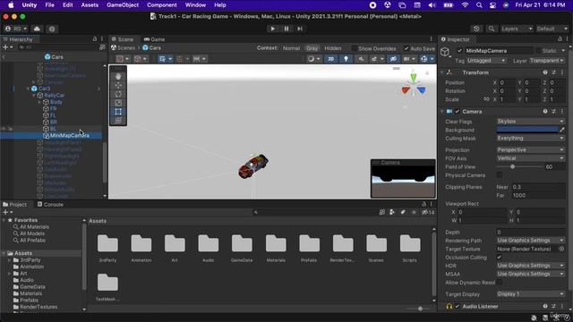Toggle MiniMapCamera active checkbox
573x322 pixels.
(459, 51)
